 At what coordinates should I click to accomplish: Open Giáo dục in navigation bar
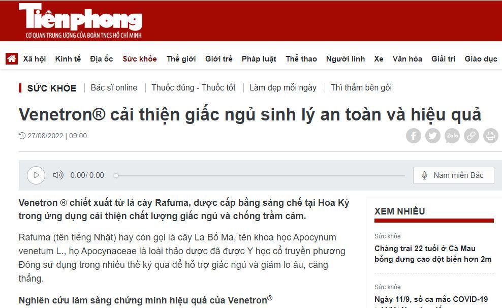(x=481, y=59)
